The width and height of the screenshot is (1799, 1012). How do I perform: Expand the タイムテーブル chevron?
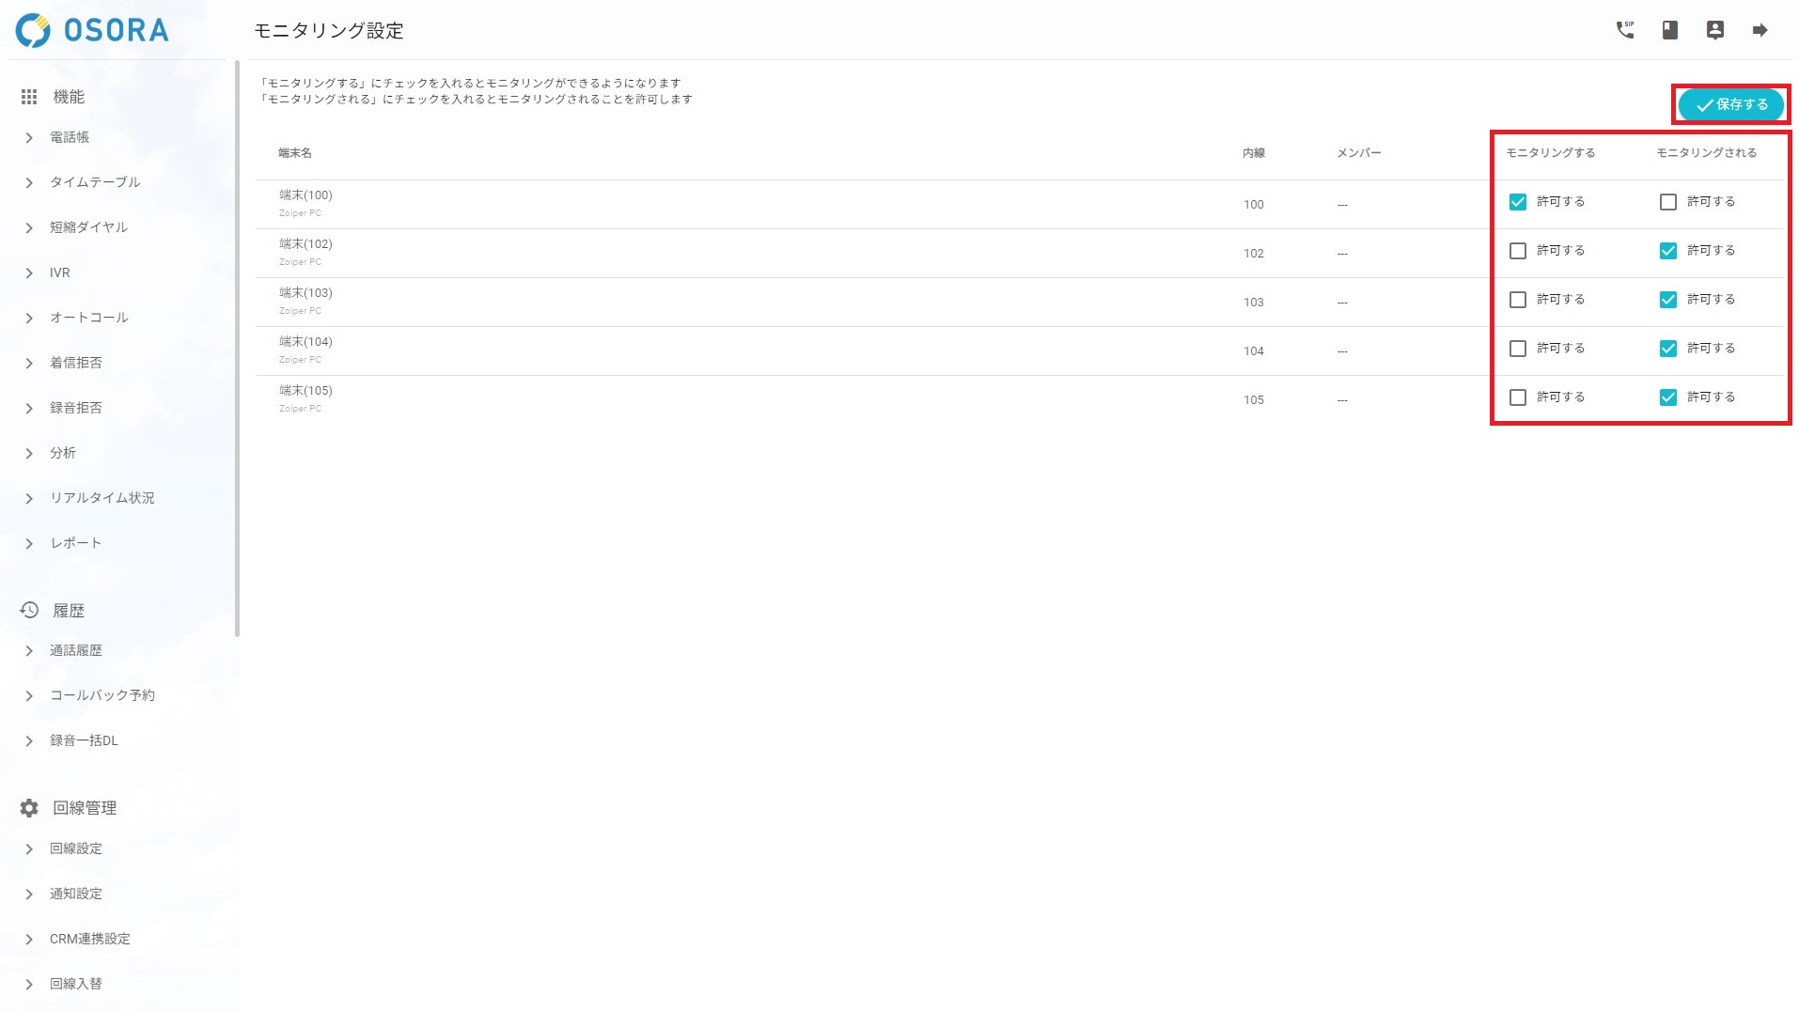click(x=29, y=182)
